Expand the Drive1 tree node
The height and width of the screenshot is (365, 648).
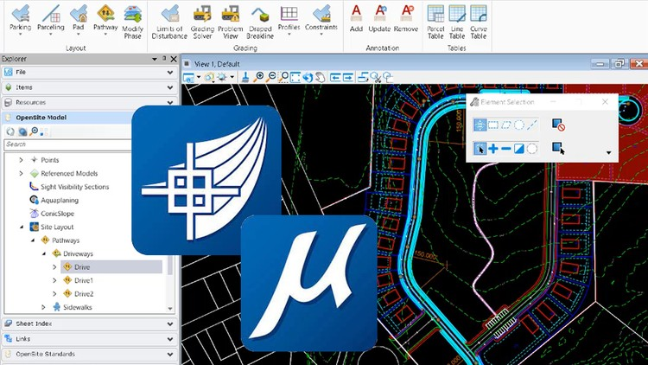[54, 280]
